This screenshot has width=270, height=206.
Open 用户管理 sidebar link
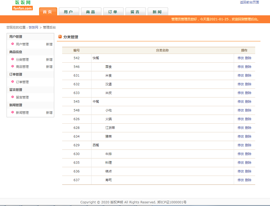22,44
